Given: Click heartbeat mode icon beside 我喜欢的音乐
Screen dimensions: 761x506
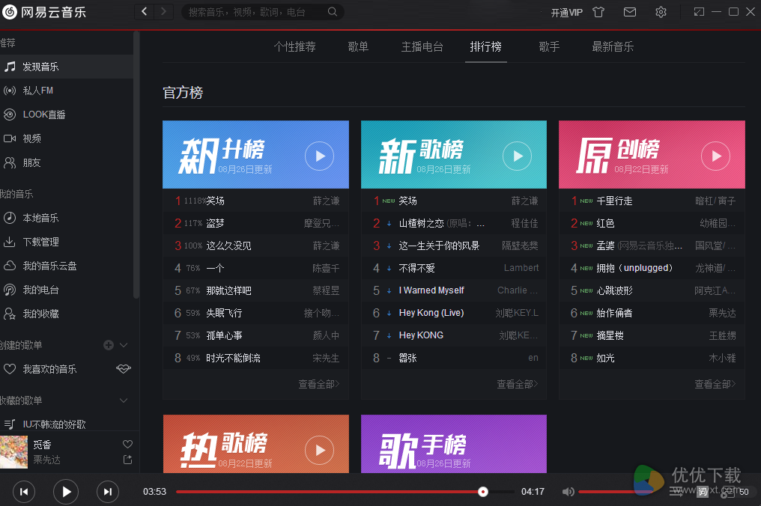Looking at the screenshot, I should [124, 369].
